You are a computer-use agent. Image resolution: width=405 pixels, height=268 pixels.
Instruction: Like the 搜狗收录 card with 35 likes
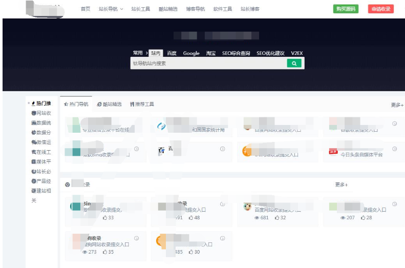coord(105,252)
